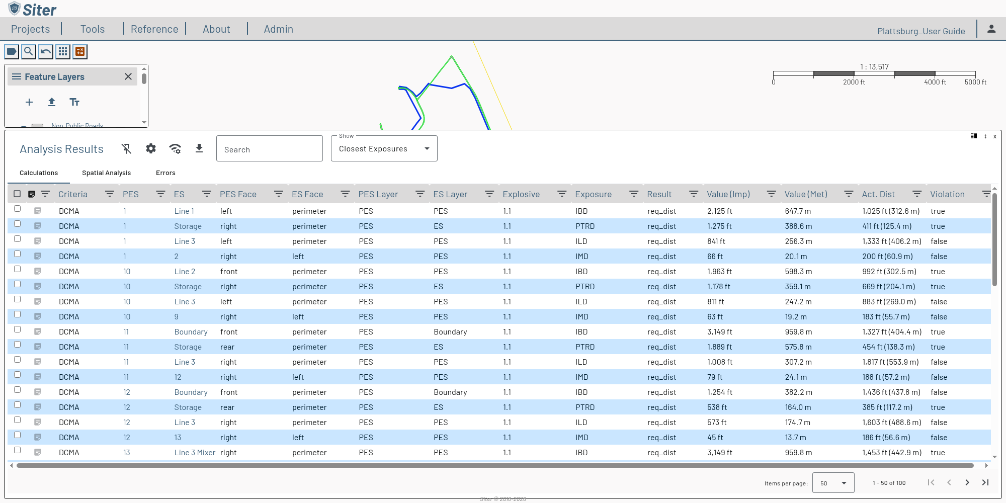This screenshot has width=1006, height=503.
Task: Open the Tools menu
Action: point(93,29)
